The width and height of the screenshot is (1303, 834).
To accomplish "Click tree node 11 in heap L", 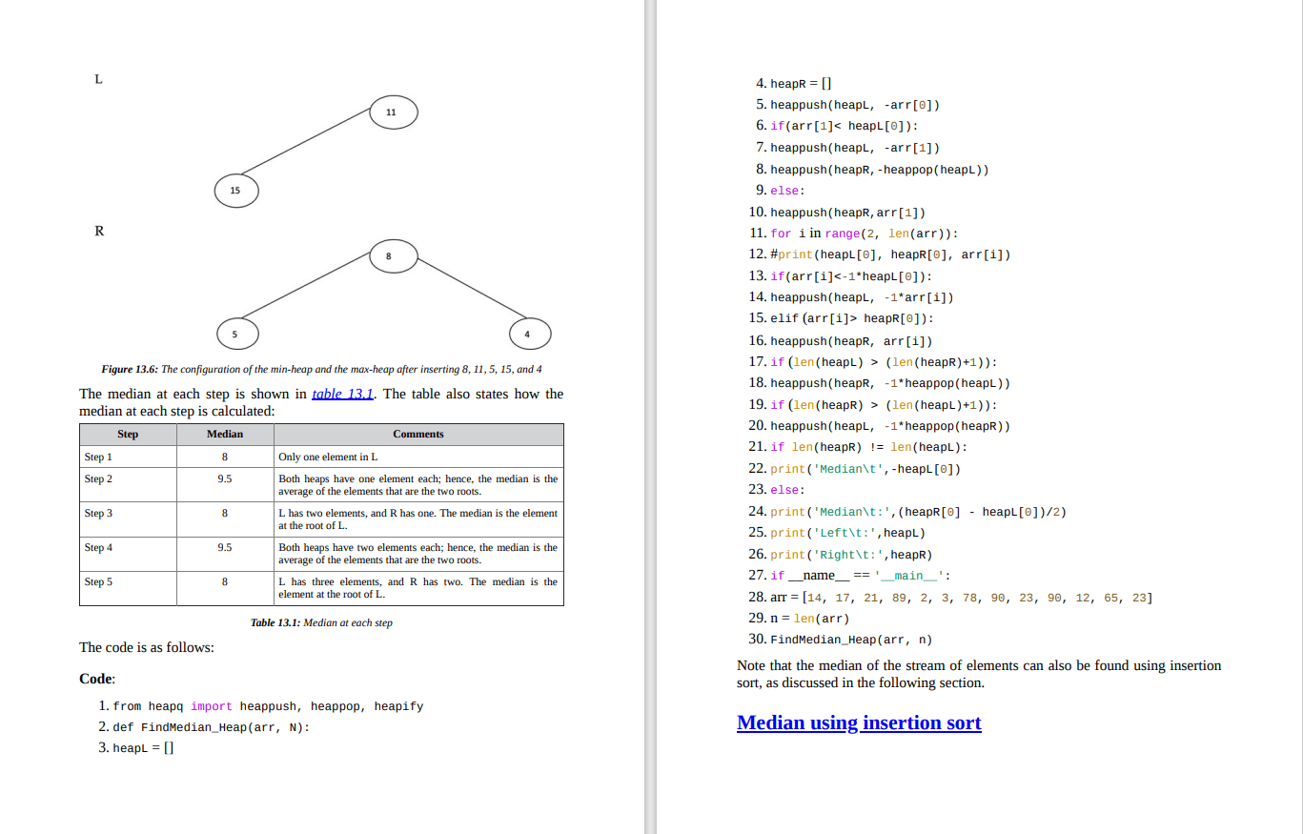I will [391, 113].
